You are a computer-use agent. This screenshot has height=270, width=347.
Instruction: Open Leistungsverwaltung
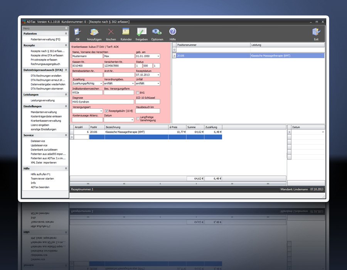[42, 100]
